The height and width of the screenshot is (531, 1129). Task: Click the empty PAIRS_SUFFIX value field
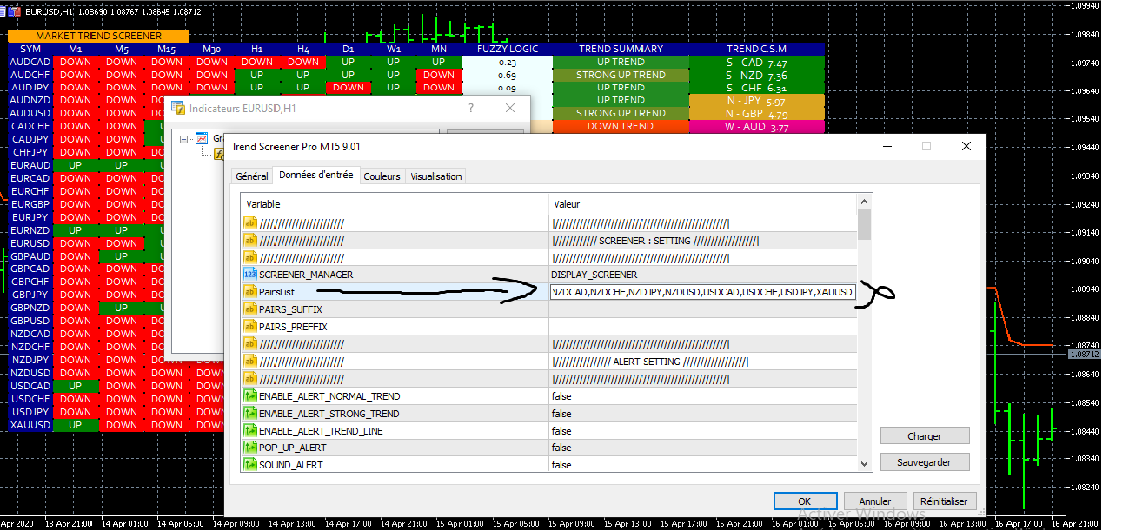point(702,309)
